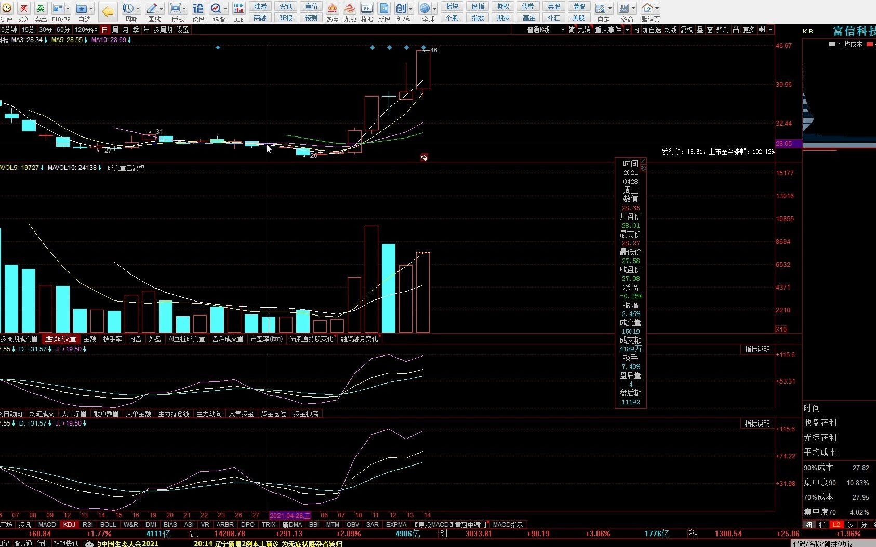Open the 论股 discussion icon
The height and width of the screenshot is (547, 876).
pyautogui.click(x=198, y=8)
